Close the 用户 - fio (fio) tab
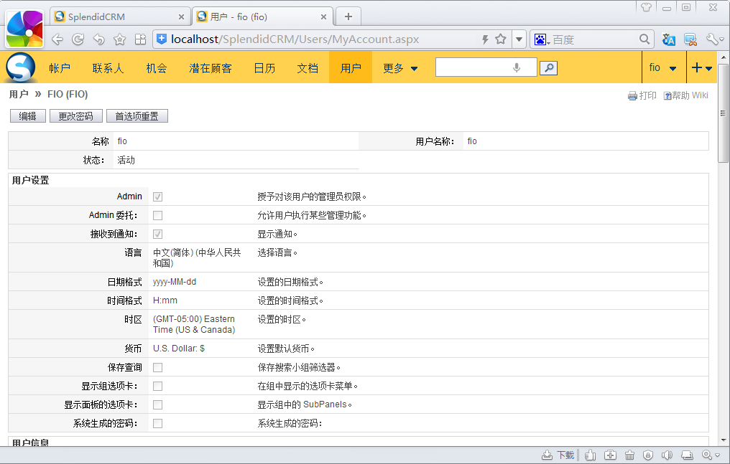The height and width of the screenshot is (464, 730). click(323, 17)
